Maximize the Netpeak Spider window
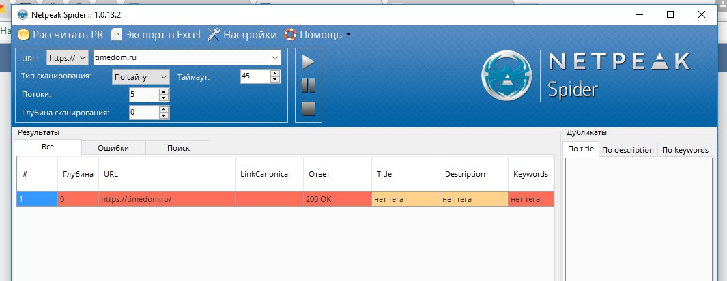This screenshot has width=727, height=281. pyautogui.click(x=670, y=14)
